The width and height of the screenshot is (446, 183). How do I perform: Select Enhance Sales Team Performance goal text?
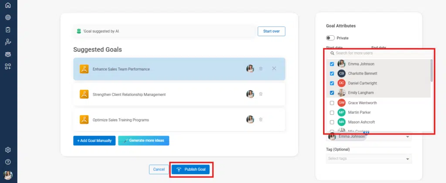[x=121, y=69]
